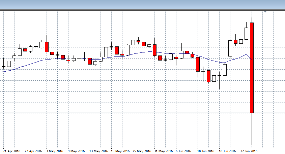Select the 27 Apr 2016 date label

(33, 151)
